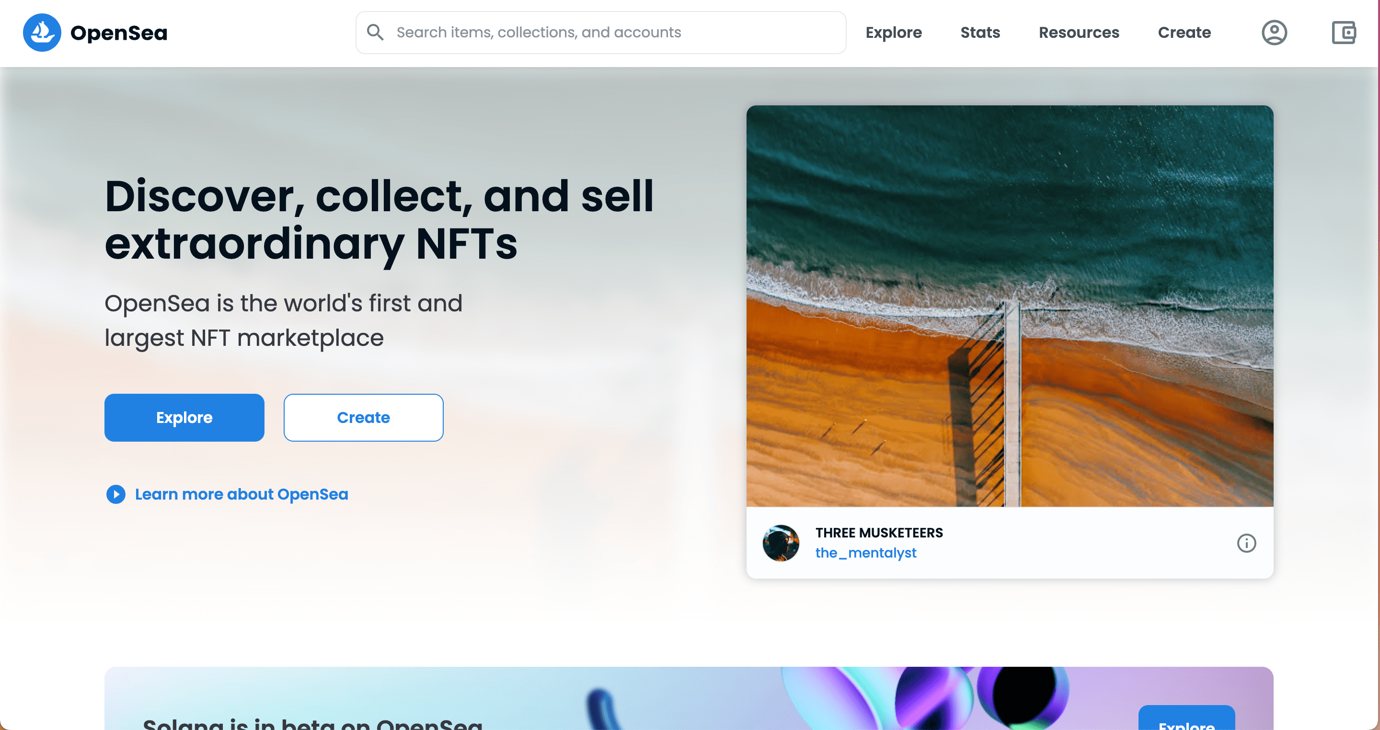The height and width of the screenshot is (730, 1380).
Task: Follow the Learn more about OpenSea link
Action: coord(241,494)
